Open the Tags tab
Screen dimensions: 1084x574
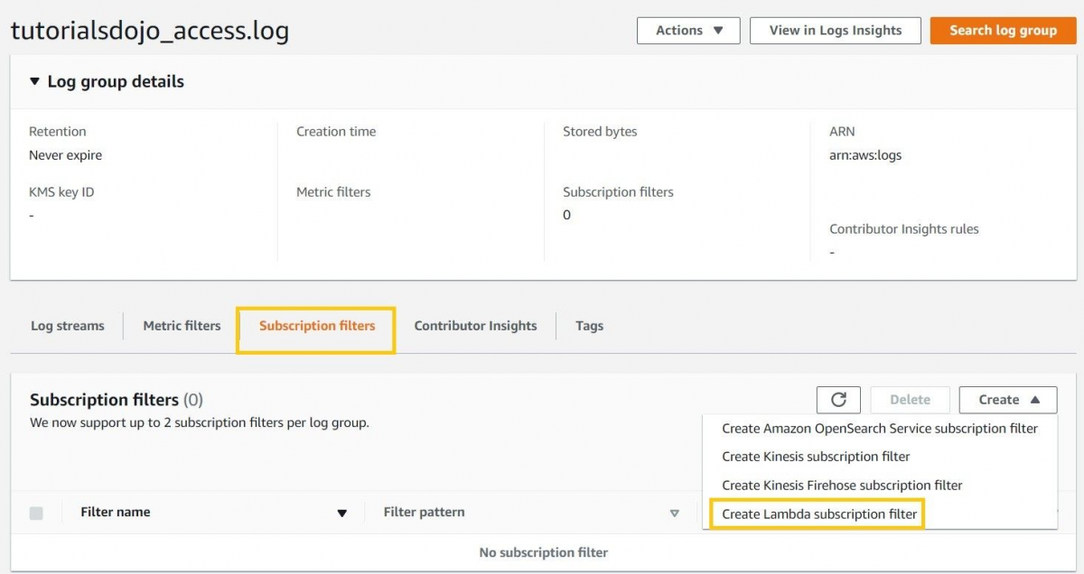click(x=589, y=326)
